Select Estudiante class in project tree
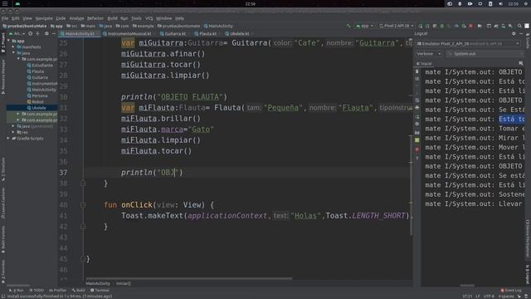The height and width of the screenshot is (299, 531). pos(40,66)
